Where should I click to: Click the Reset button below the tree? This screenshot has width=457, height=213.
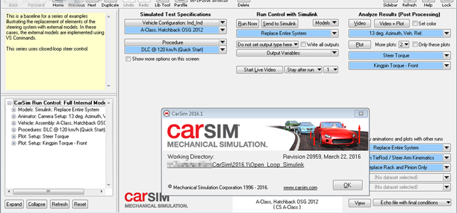80,204
